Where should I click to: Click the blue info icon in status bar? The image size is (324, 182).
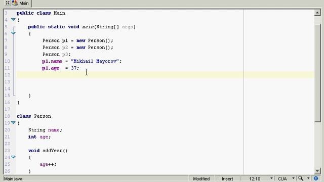(x=316, y=178)
